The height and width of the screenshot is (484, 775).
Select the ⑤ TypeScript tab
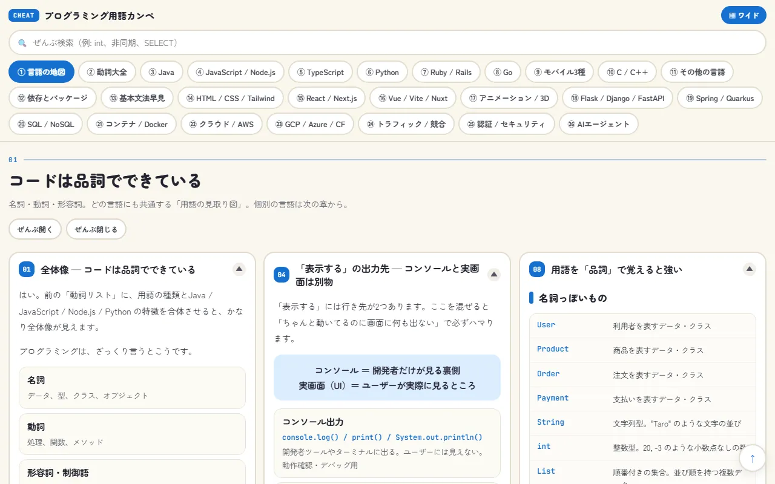(320, 72)
